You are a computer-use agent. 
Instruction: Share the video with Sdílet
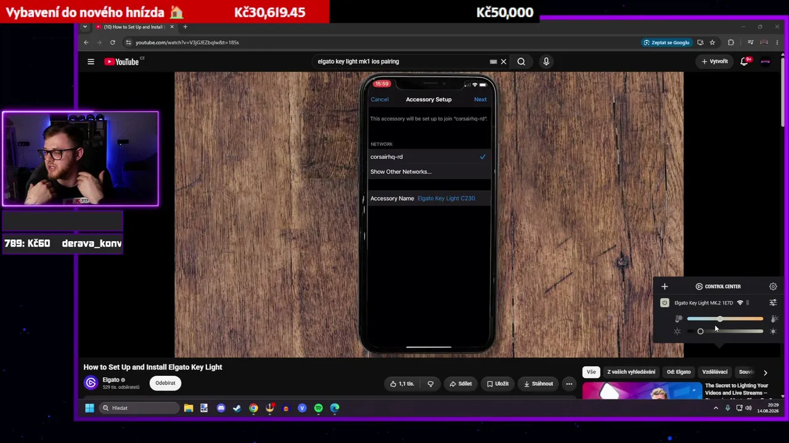(x=461, y=384)
